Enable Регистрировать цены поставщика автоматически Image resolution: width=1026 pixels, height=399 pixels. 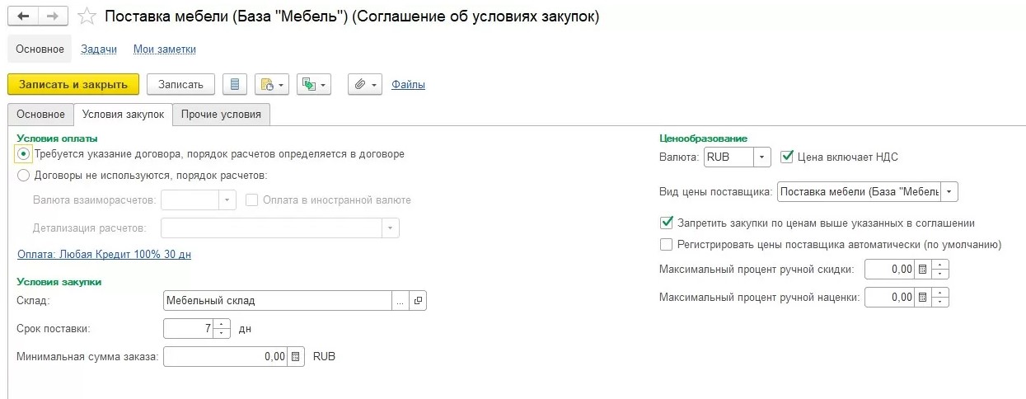tap(667, 245)
